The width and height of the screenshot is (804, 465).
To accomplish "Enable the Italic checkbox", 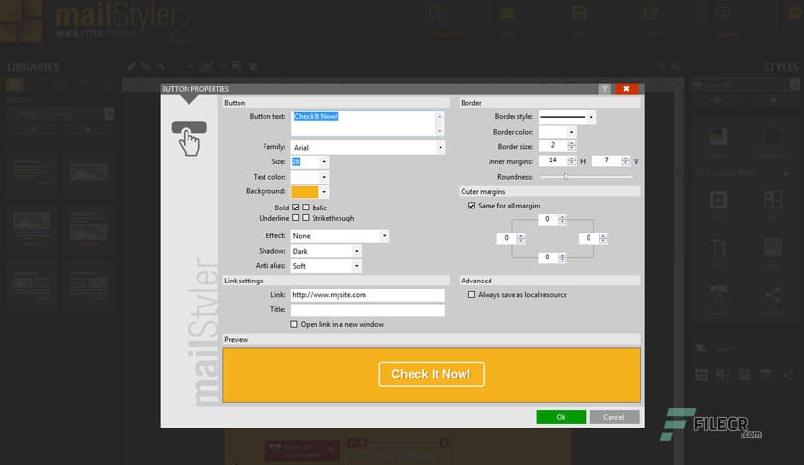I will click(306, 208).
